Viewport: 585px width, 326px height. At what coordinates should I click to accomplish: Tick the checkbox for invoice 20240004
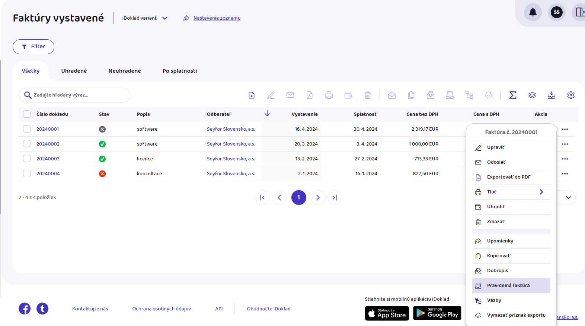coord(27,174)
